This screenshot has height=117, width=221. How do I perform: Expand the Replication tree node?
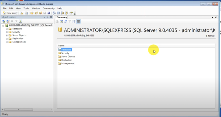pos(7,39)
